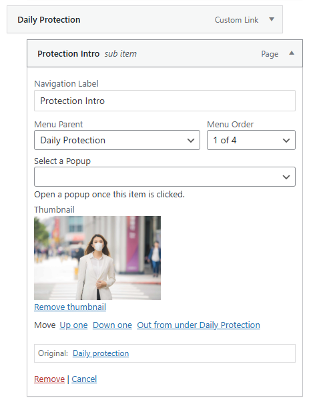
Task: Open the Select a Popup dropdown
Action: (165, 177)
